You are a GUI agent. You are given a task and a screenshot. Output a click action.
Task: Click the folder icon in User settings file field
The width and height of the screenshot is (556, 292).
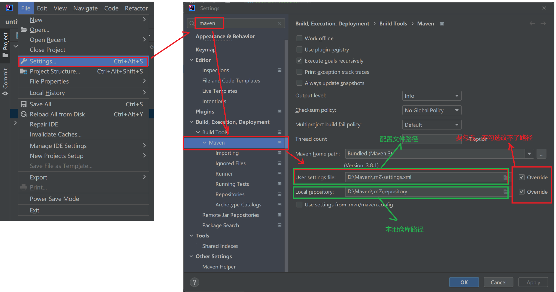505,177
